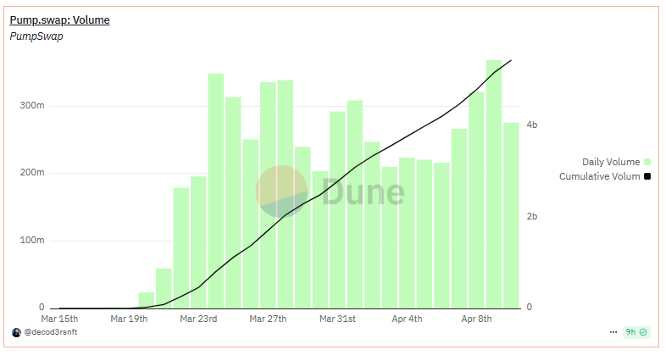The width and height of the screenshot is (666, 361).
Task: Click the PumpSwap subtitle text
Action: point(36,36)
